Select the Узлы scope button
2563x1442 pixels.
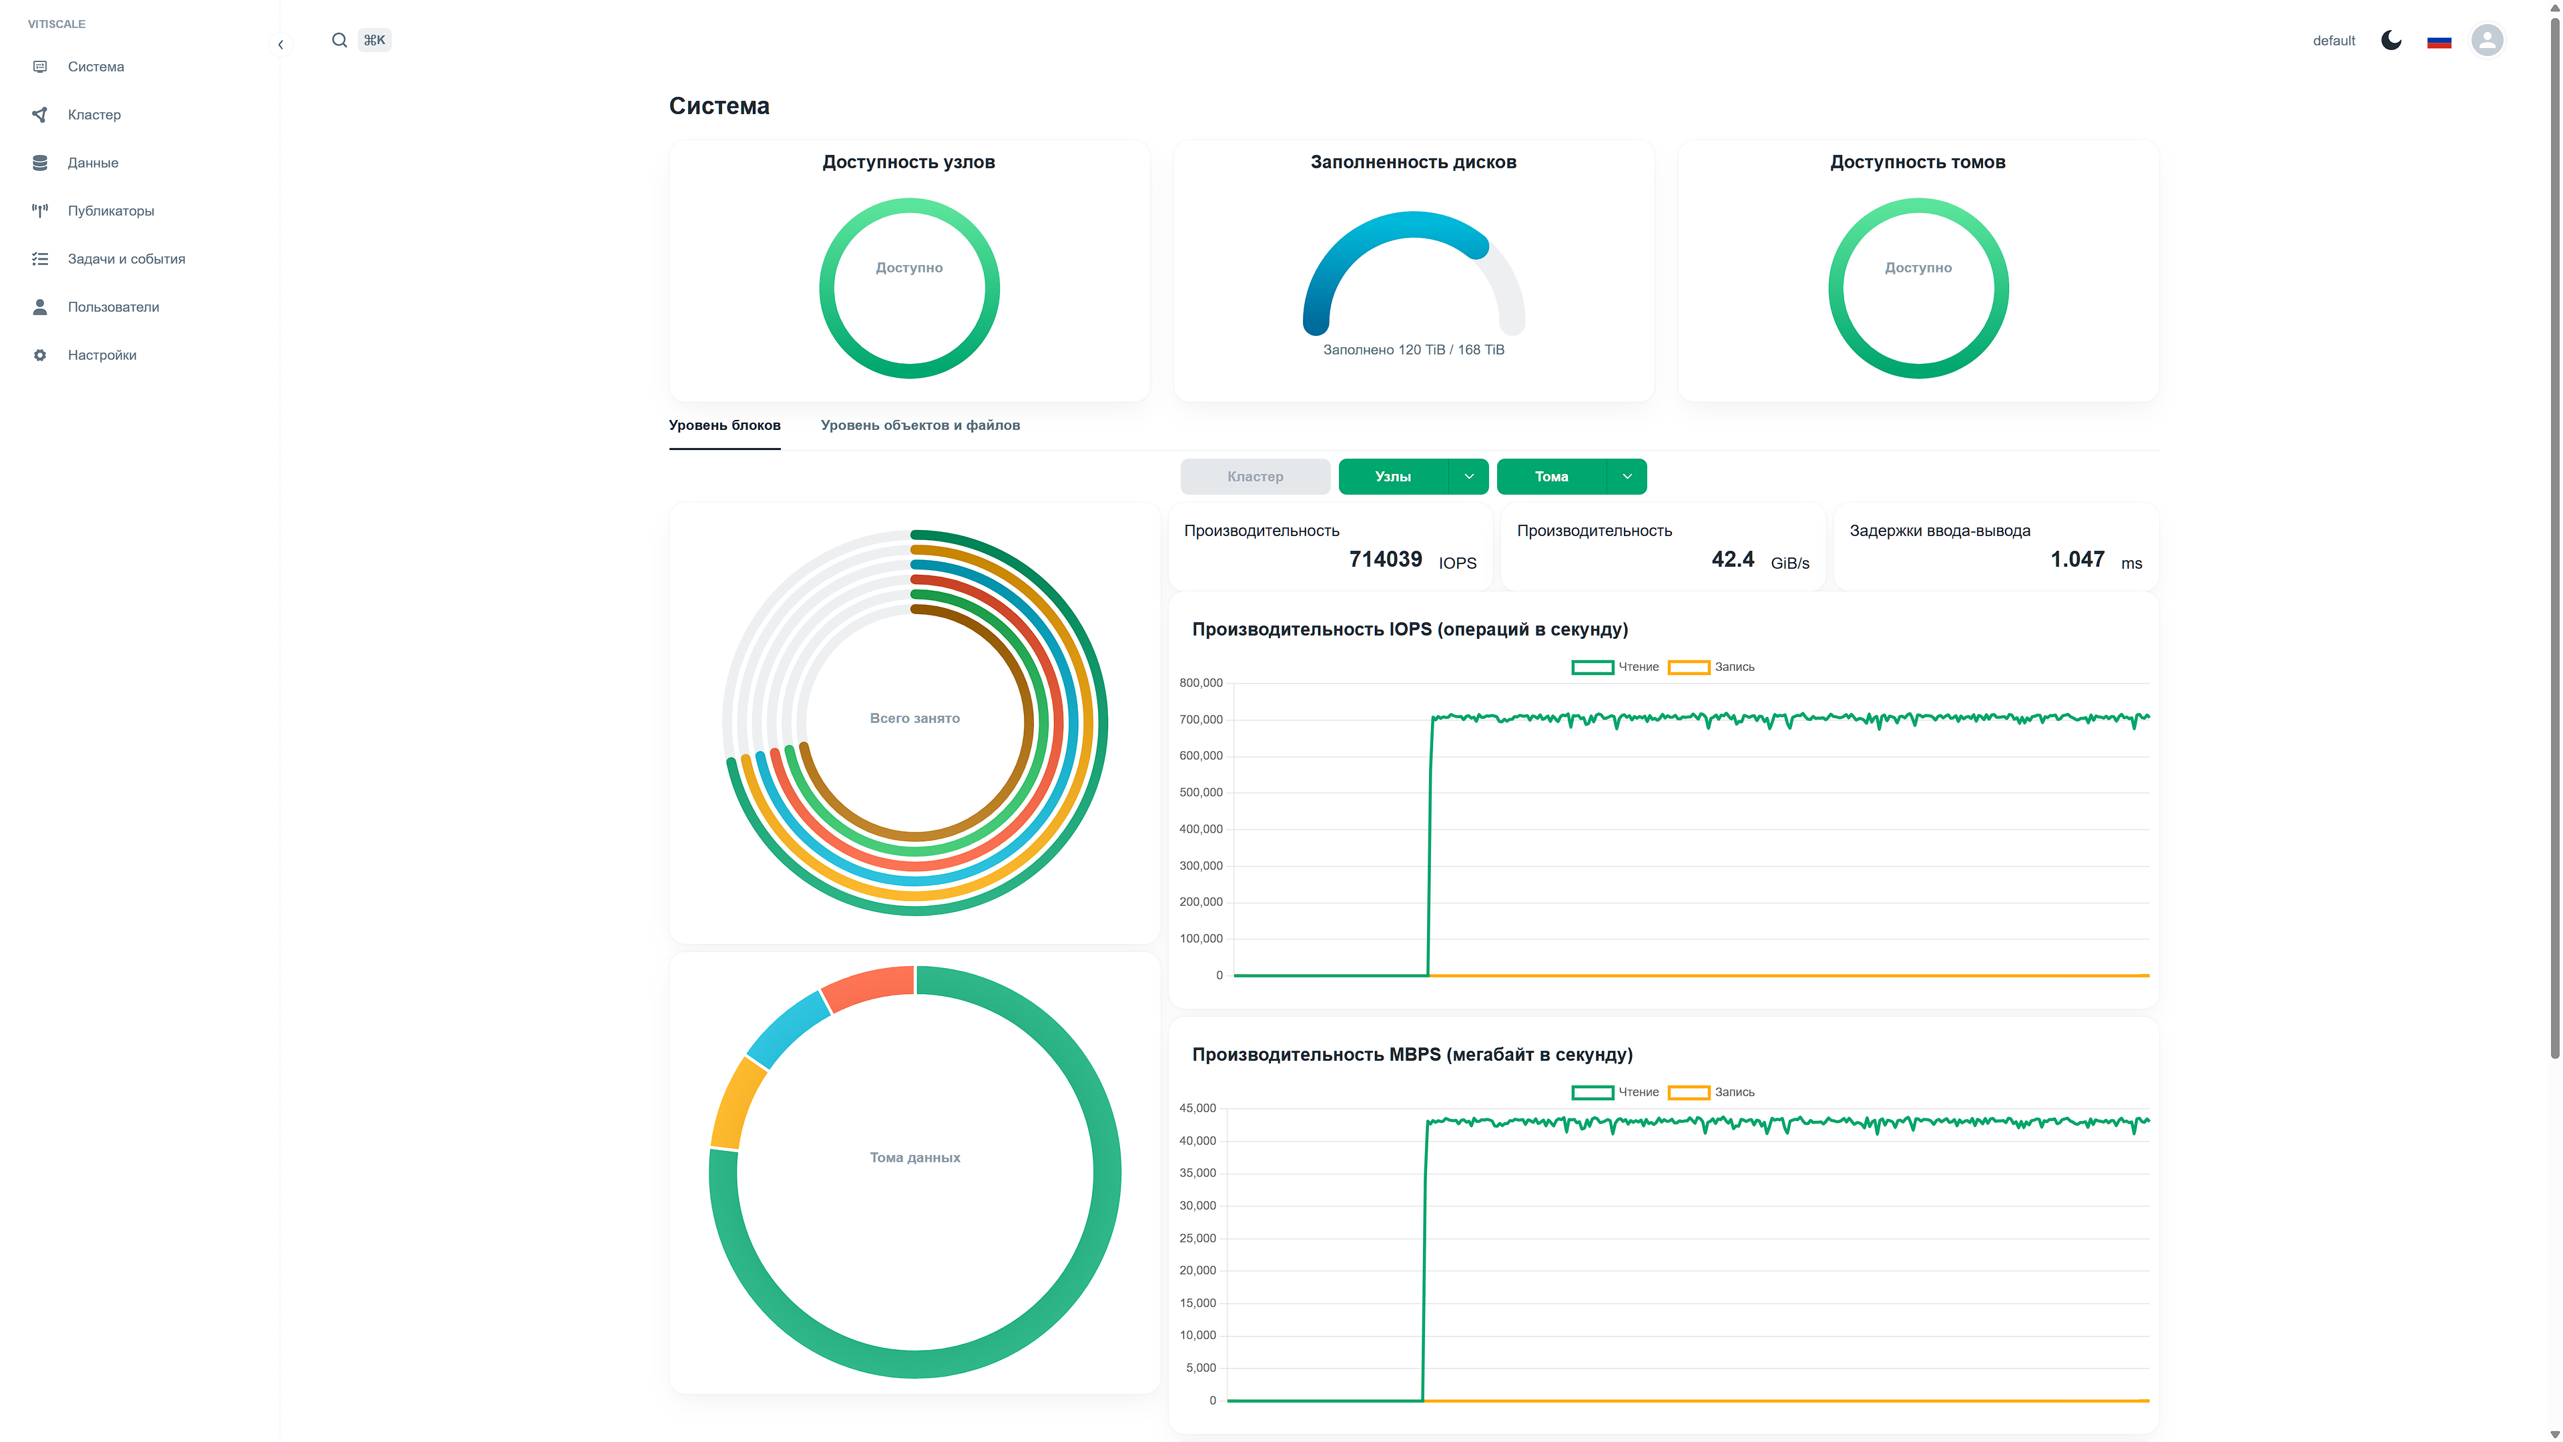tap(1393, 477)
